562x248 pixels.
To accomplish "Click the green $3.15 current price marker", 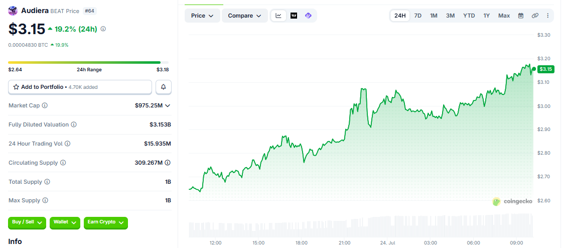I will click(546, 69).
